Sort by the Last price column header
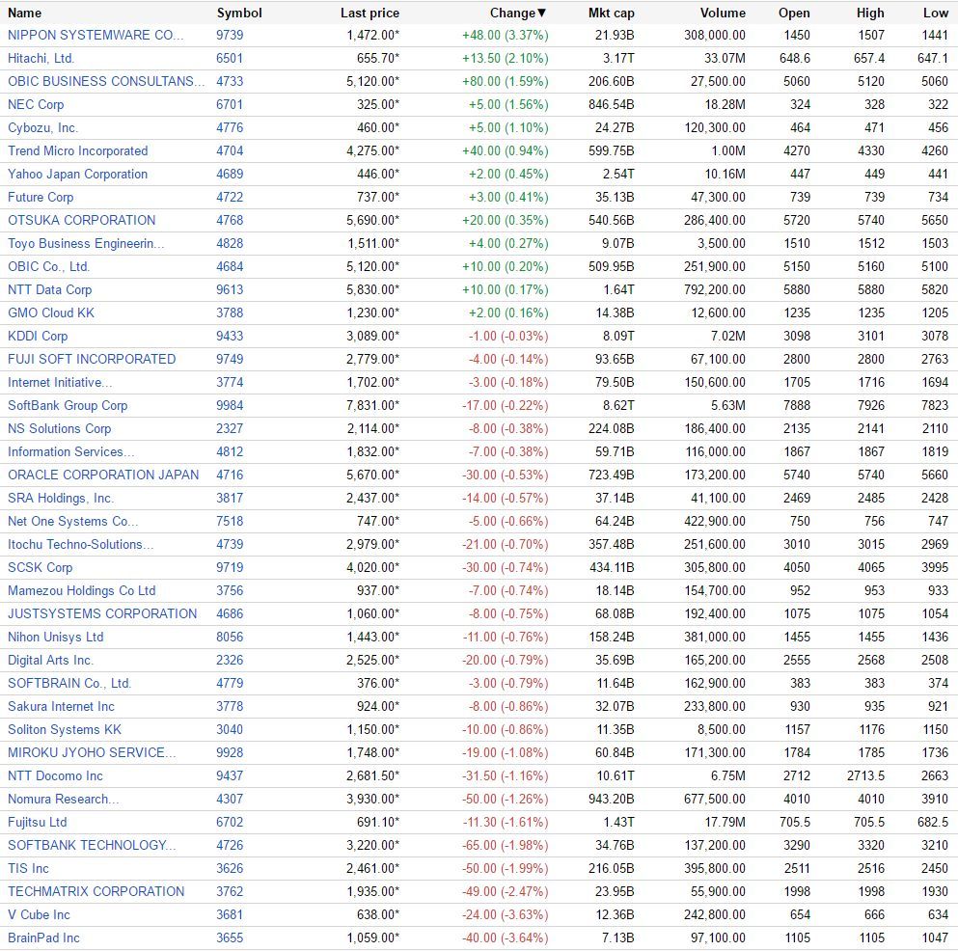 [x=370, y=13]
